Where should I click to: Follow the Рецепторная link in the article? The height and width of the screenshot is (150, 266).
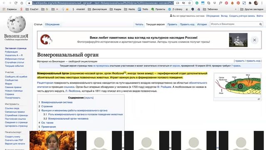(x=45, y=83)
